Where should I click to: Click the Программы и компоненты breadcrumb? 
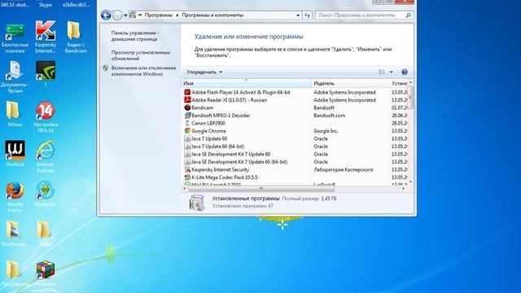[212, 15]
